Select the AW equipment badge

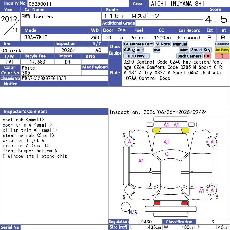(157, 50)
